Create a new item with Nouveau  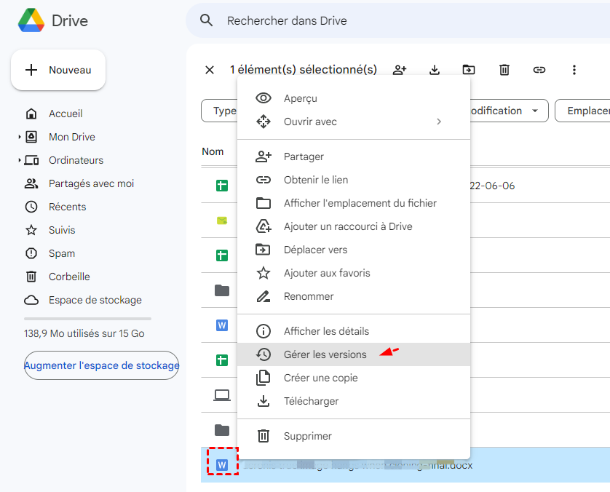coord(58,70)
